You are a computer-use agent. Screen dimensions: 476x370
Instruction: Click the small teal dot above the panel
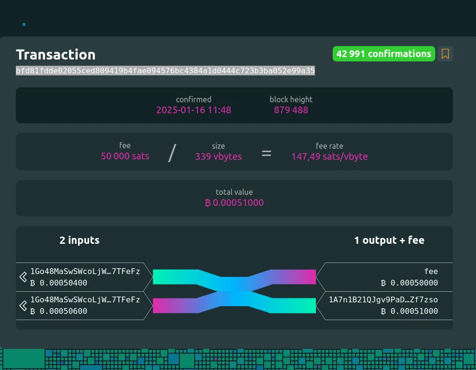24,24
